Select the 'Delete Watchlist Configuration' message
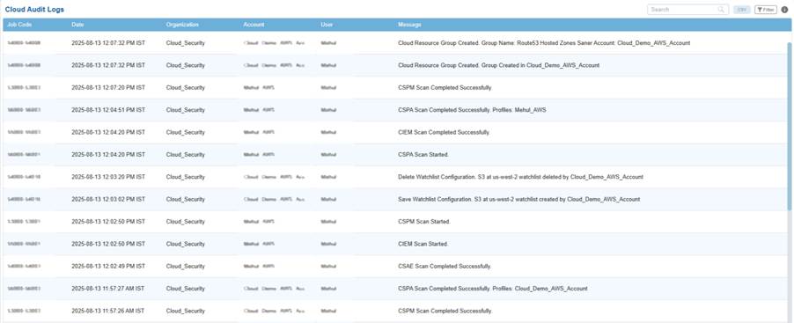Screen dimensions: 794x323 click(520, 177)
